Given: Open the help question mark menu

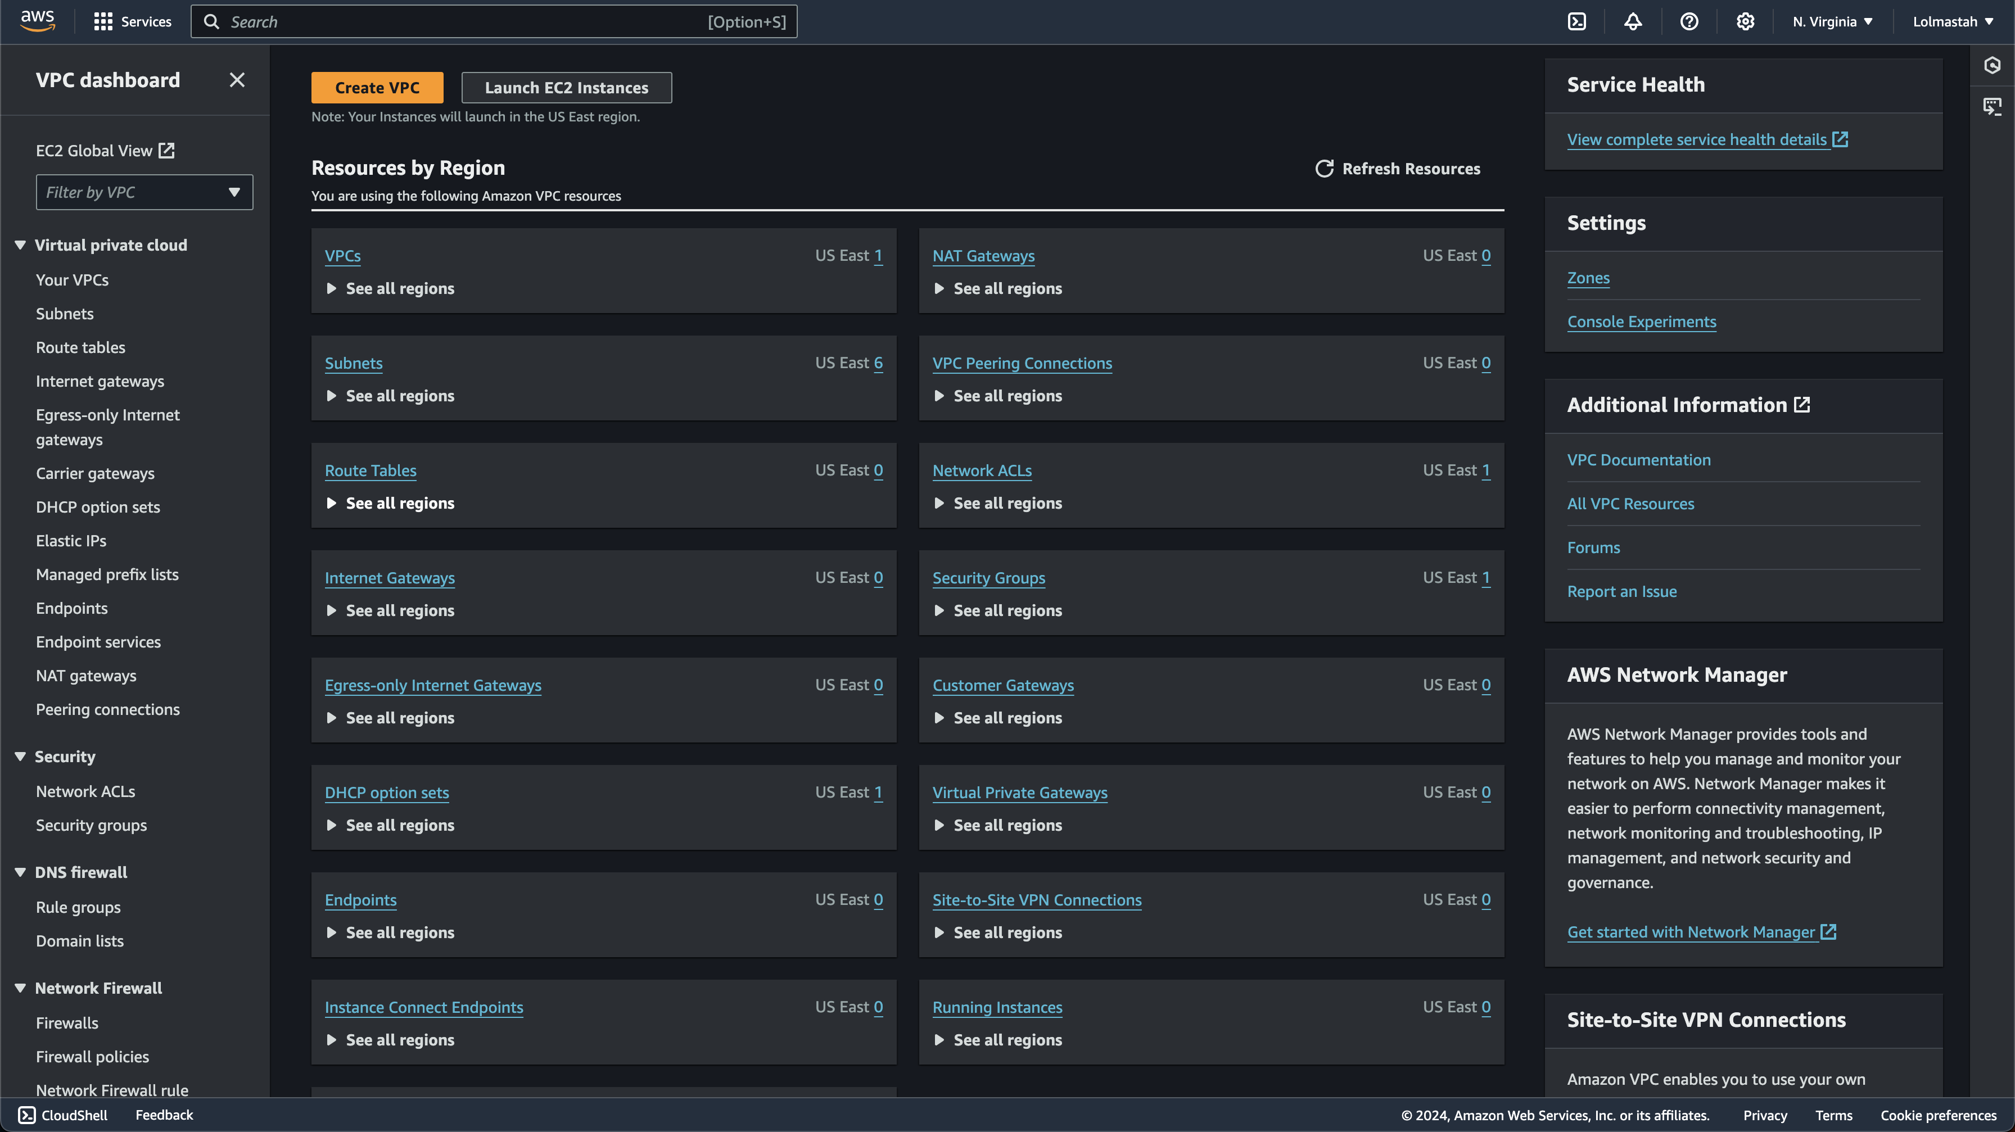Looking at the screenshot, I should (x=1689, y=22).
